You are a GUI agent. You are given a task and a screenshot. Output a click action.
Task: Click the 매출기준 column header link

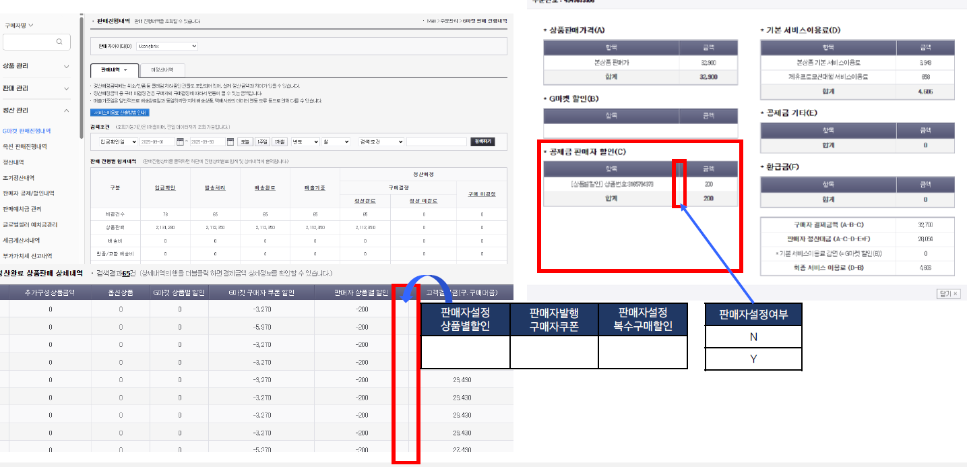(315, 187)
